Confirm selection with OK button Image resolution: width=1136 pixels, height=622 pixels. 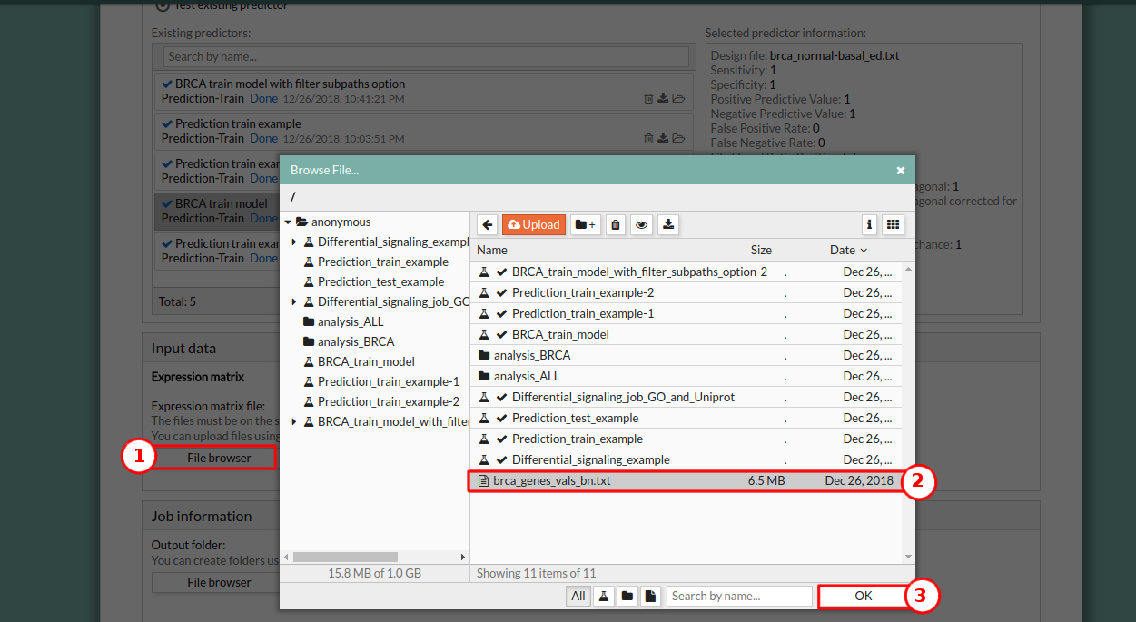863,597
